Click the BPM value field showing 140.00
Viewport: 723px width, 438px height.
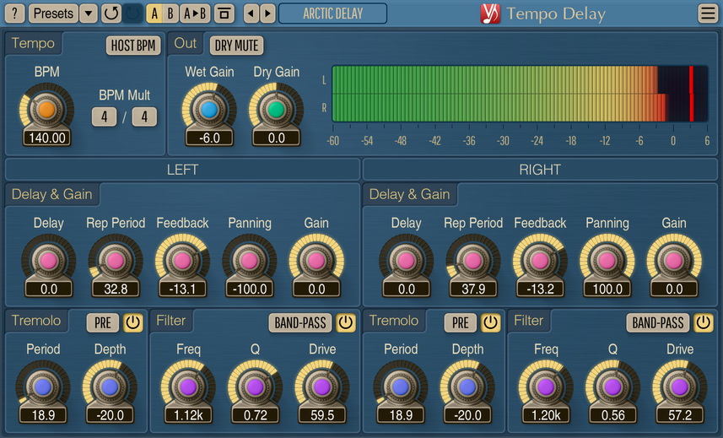tap(46, 138)
